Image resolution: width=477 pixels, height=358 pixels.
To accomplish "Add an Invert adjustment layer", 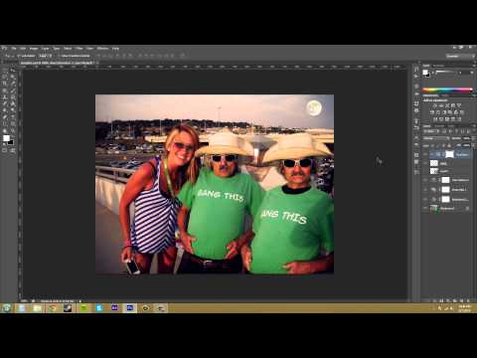I will (434, 119).
